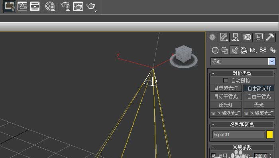The width and height of the screenshot is (279, 158).
Task: Click the mr 区域聚光灯 button
Action: (259, 113)
